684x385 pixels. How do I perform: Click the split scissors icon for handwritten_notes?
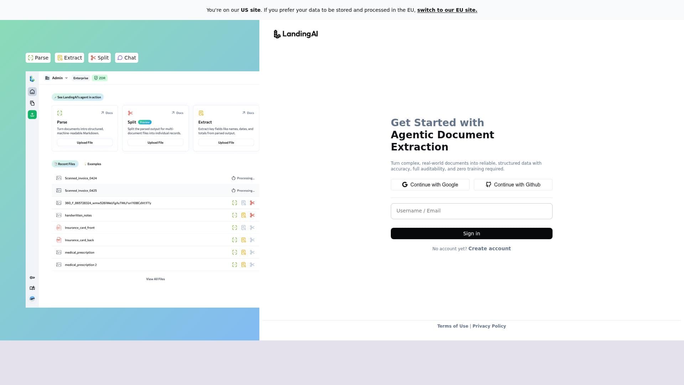click(x=252, y=215)
